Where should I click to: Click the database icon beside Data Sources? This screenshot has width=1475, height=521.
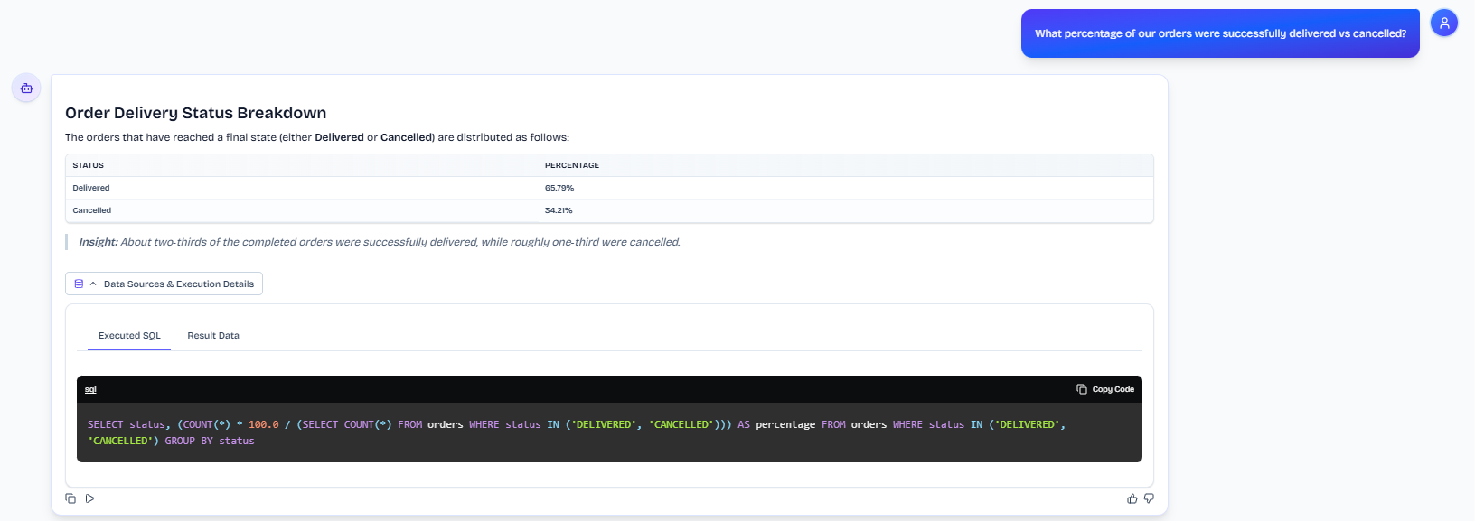(79, 284)
